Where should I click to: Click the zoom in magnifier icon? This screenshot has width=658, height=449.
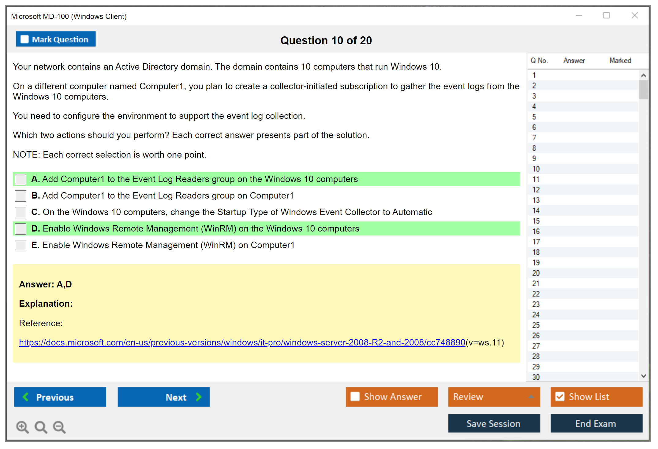click(22, 427)
